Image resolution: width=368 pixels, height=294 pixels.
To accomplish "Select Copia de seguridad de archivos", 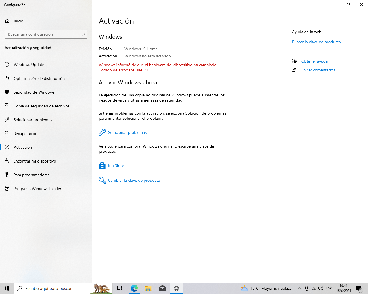I will 46,106.
